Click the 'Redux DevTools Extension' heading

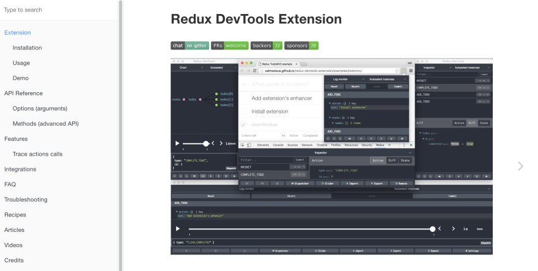[256, 19]
